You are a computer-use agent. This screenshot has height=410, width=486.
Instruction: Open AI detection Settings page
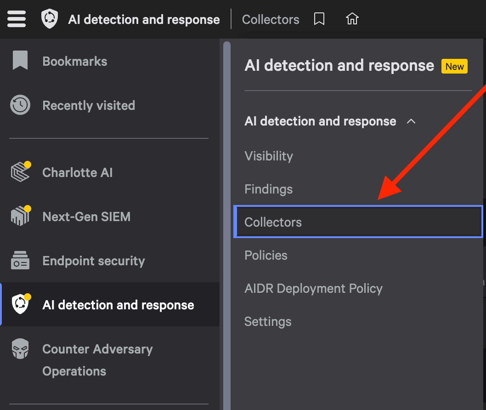click(x=268, y=322)
